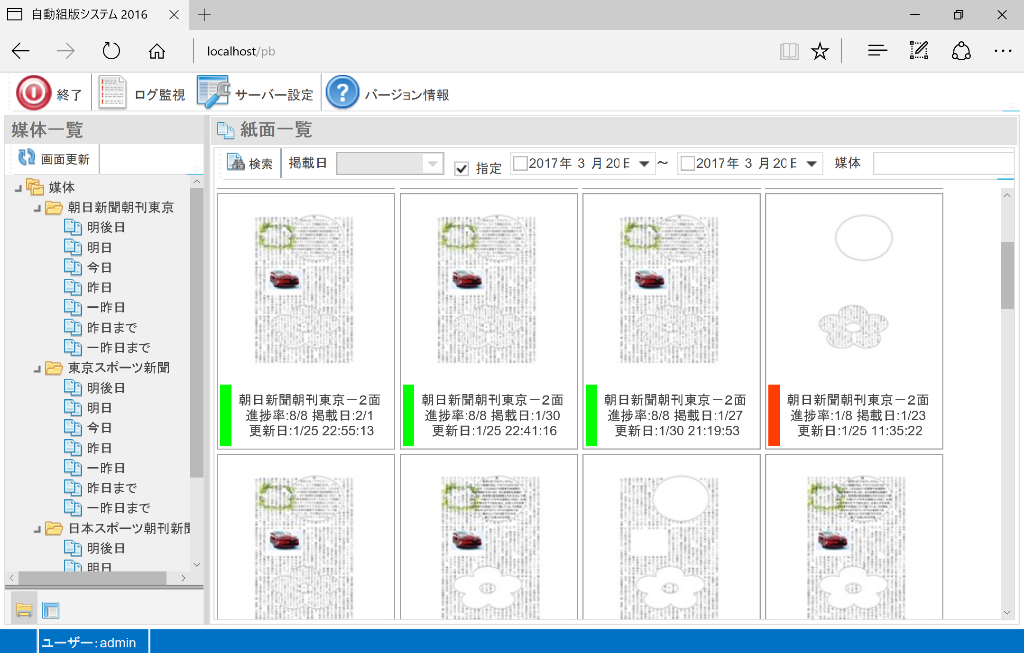Click media tree vertical scrollbar down arrow

point(197,564)
